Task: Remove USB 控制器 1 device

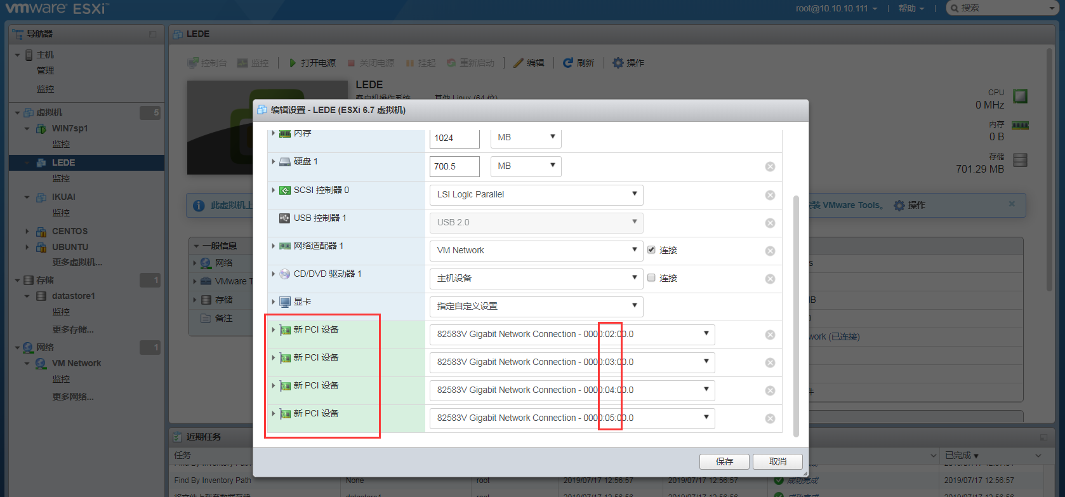Action: [770, 223]
